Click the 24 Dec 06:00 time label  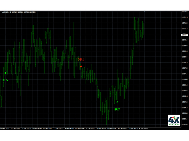pyautogui.click(x=69, y=129)
